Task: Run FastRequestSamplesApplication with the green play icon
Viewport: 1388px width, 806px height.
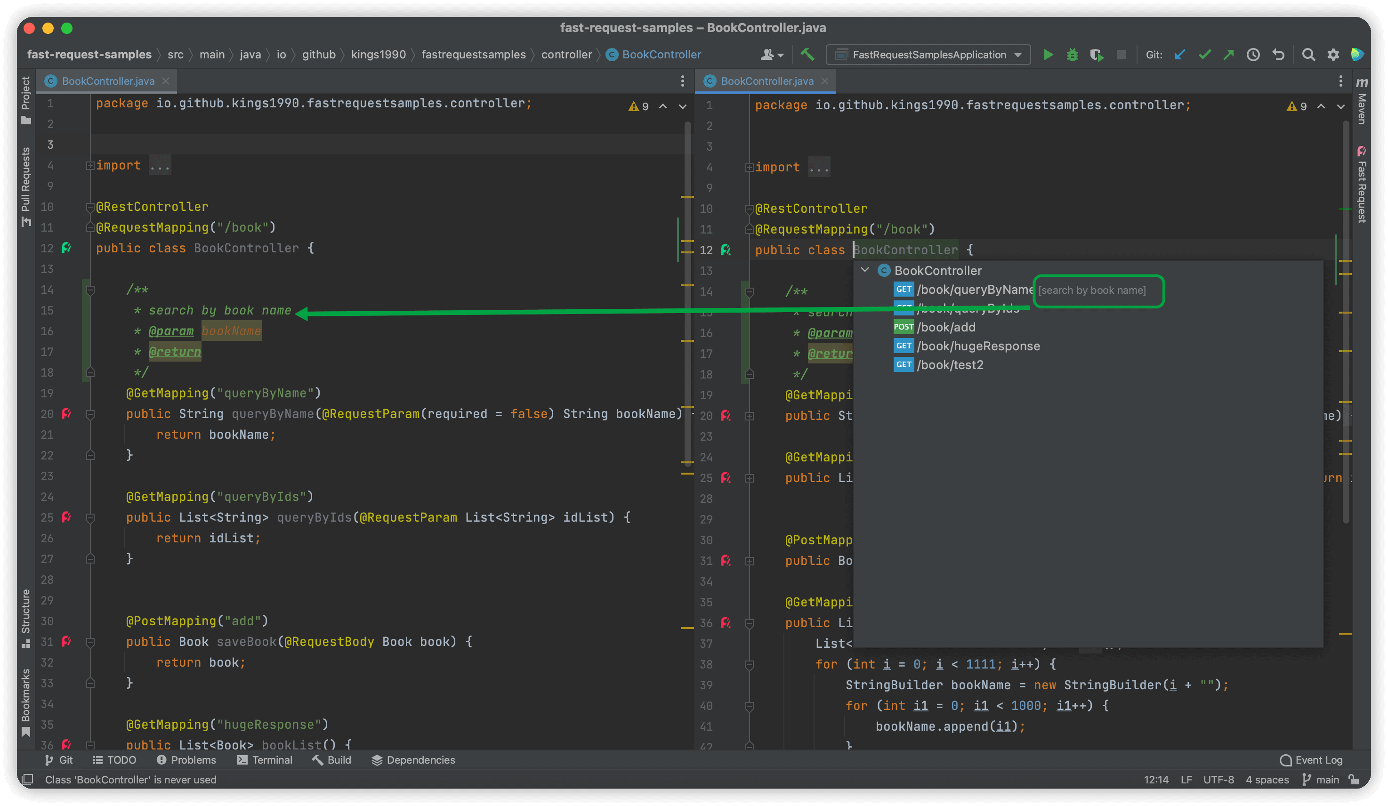Action: click(1048, 55)
